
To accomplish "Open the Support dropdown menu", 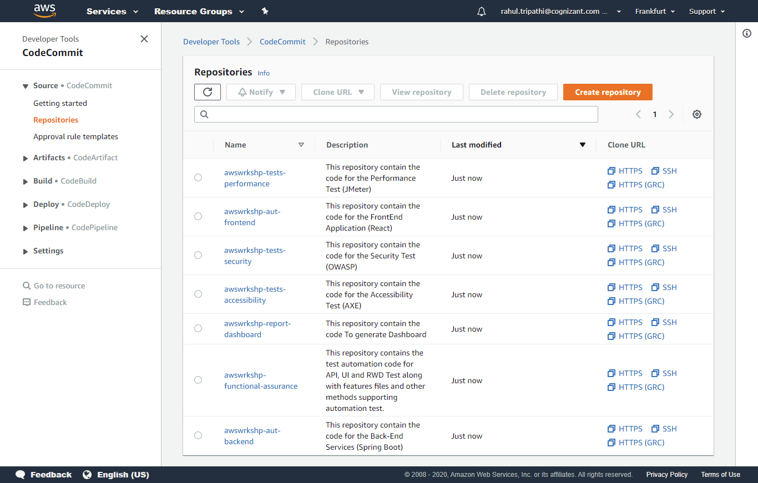I will pyautogui.click(x=707, y=11).
